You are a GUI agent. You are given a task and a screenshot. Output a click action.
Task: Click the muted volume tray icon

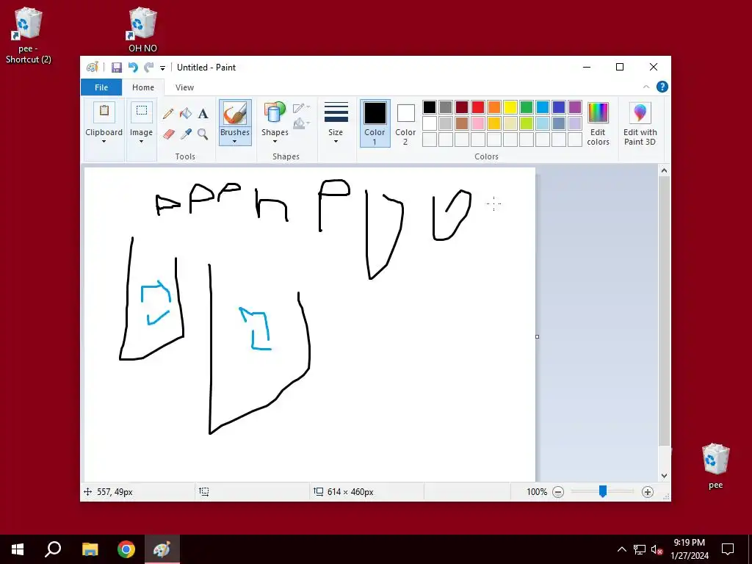pyautogui.click(x=657, y=549)
